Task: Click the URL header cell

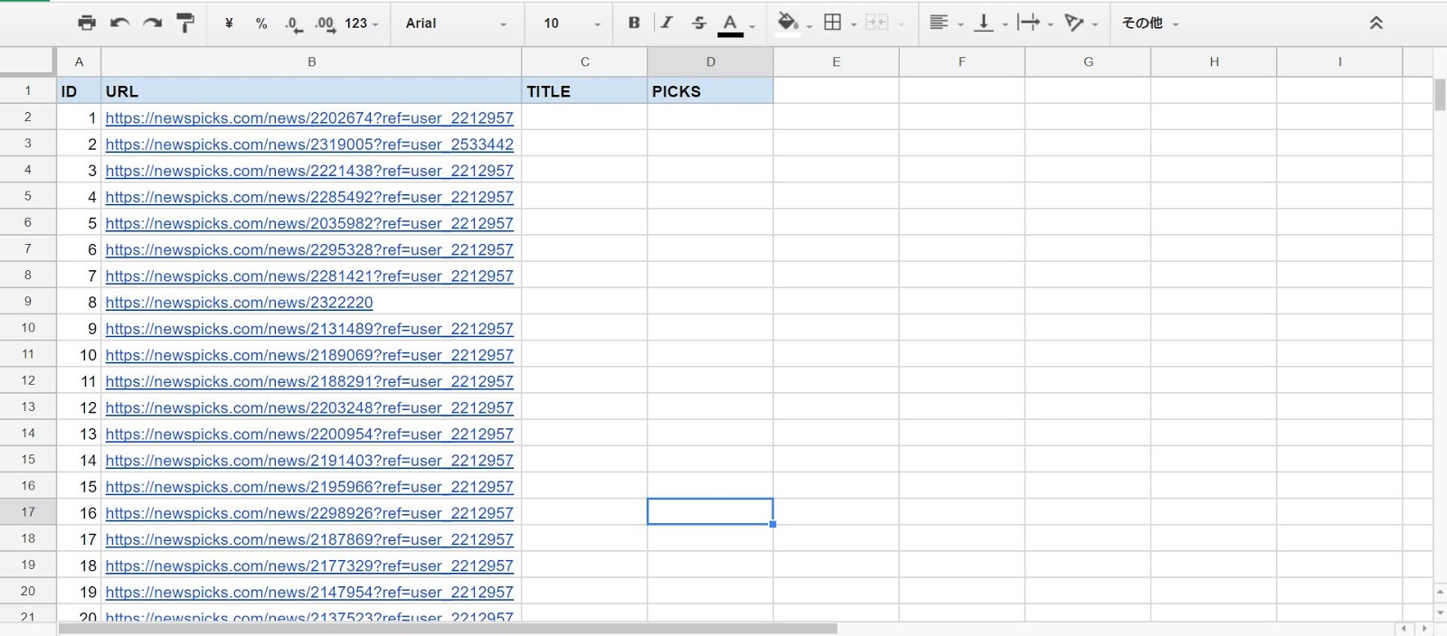Action: pos(311,90)
